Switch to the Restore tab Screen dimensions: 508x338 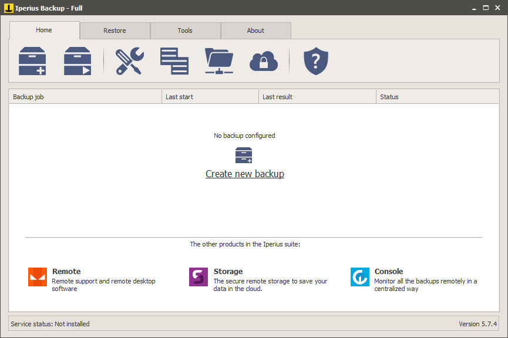[115, 31]
